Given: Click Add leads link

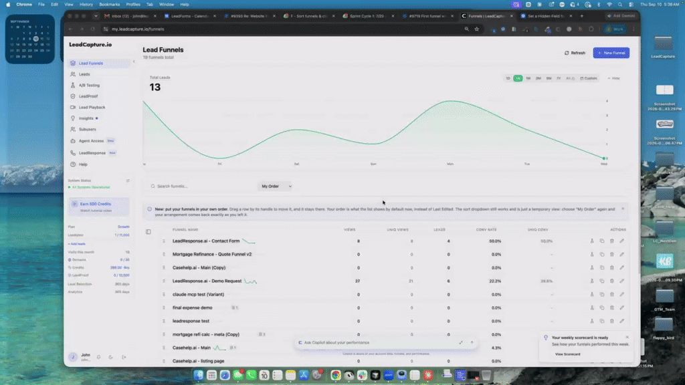Looking at the screenshot, I should [x=77, y=244].
